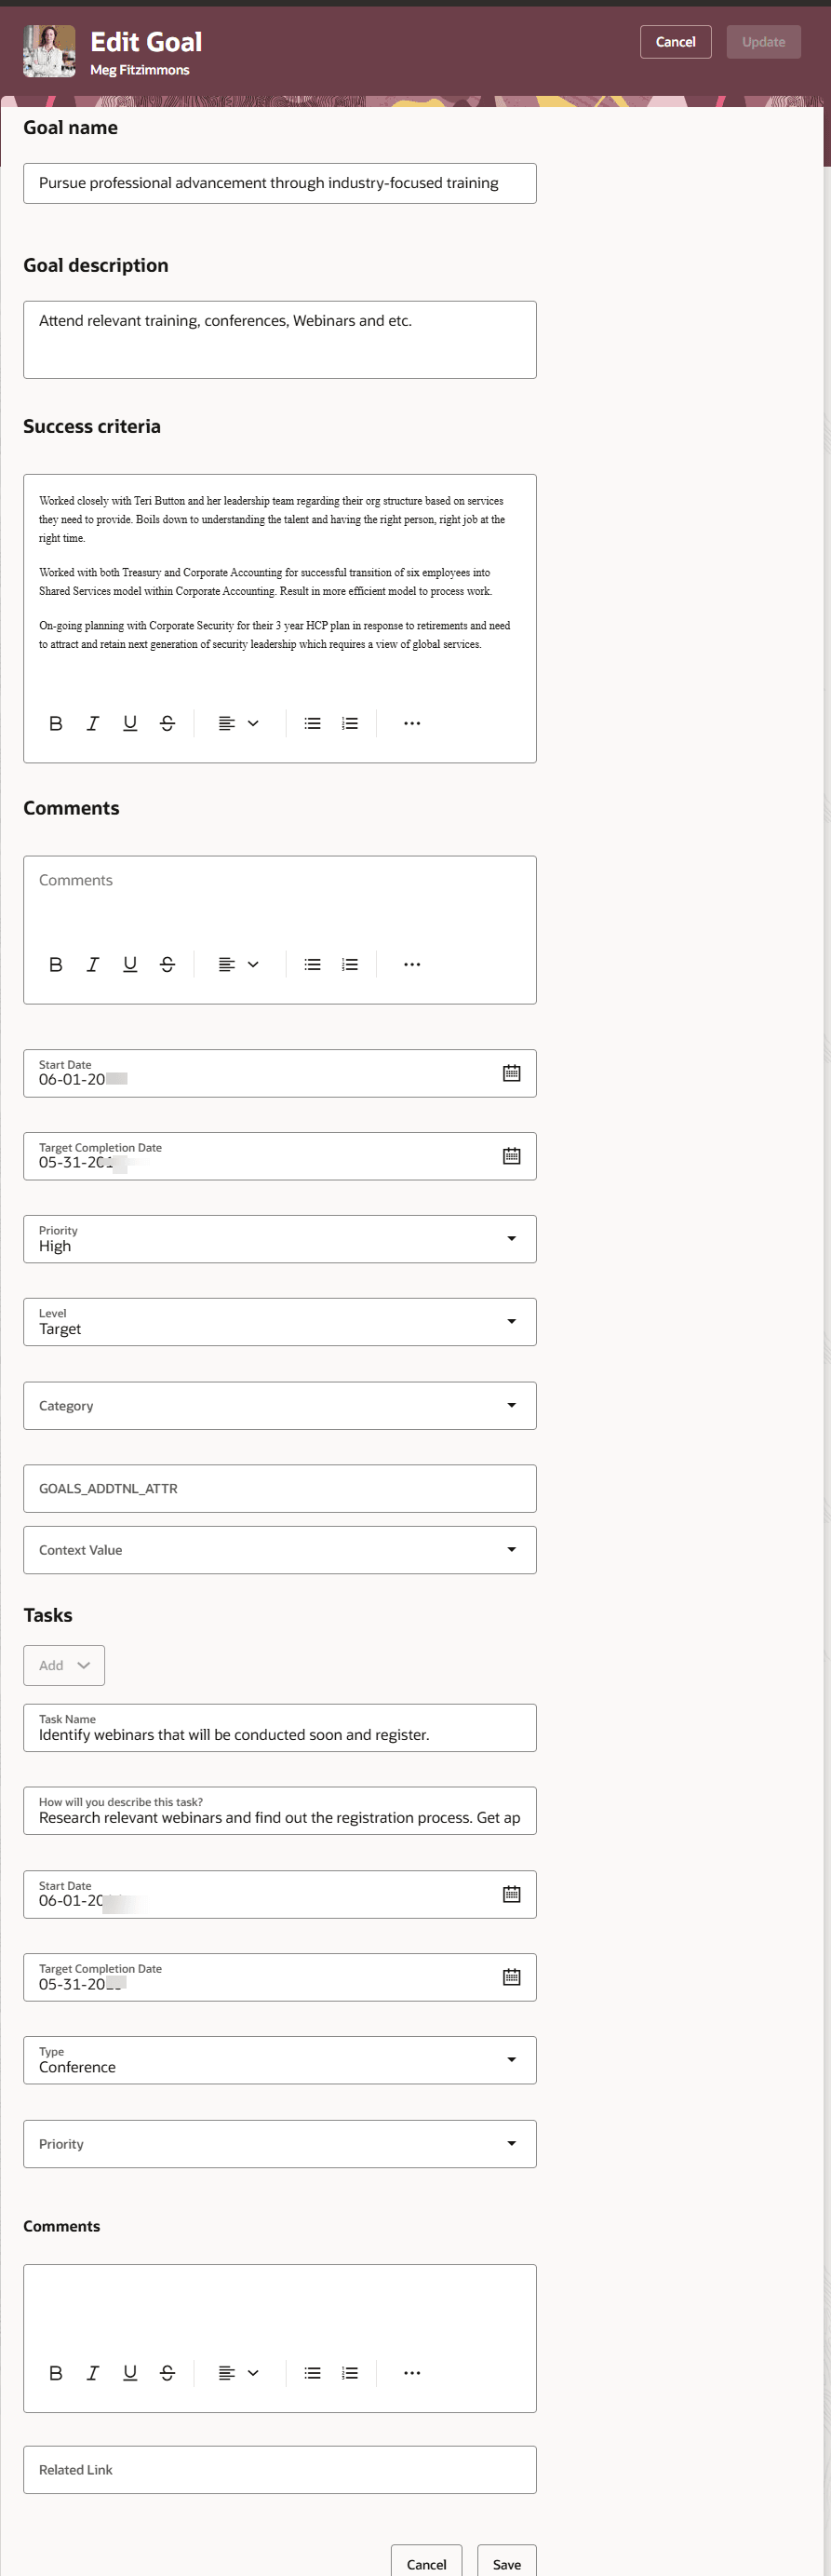Click Strikethrough in Success criteria editor toolbar
This screenshot has height=2576, width=831.
167,723
